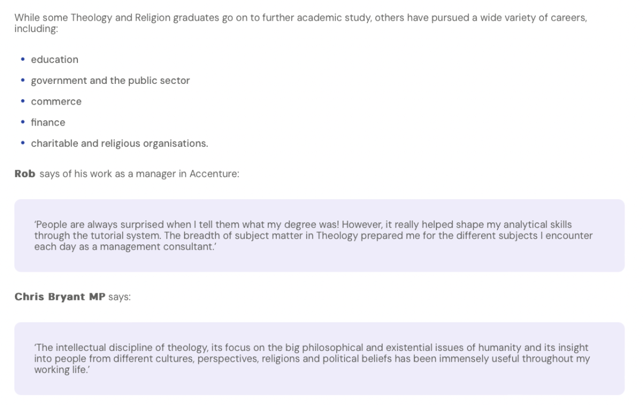This screenshot has width=643, height=405.
Task: Click 'charitable and religious organisations' item
Action: coord(119,143)
